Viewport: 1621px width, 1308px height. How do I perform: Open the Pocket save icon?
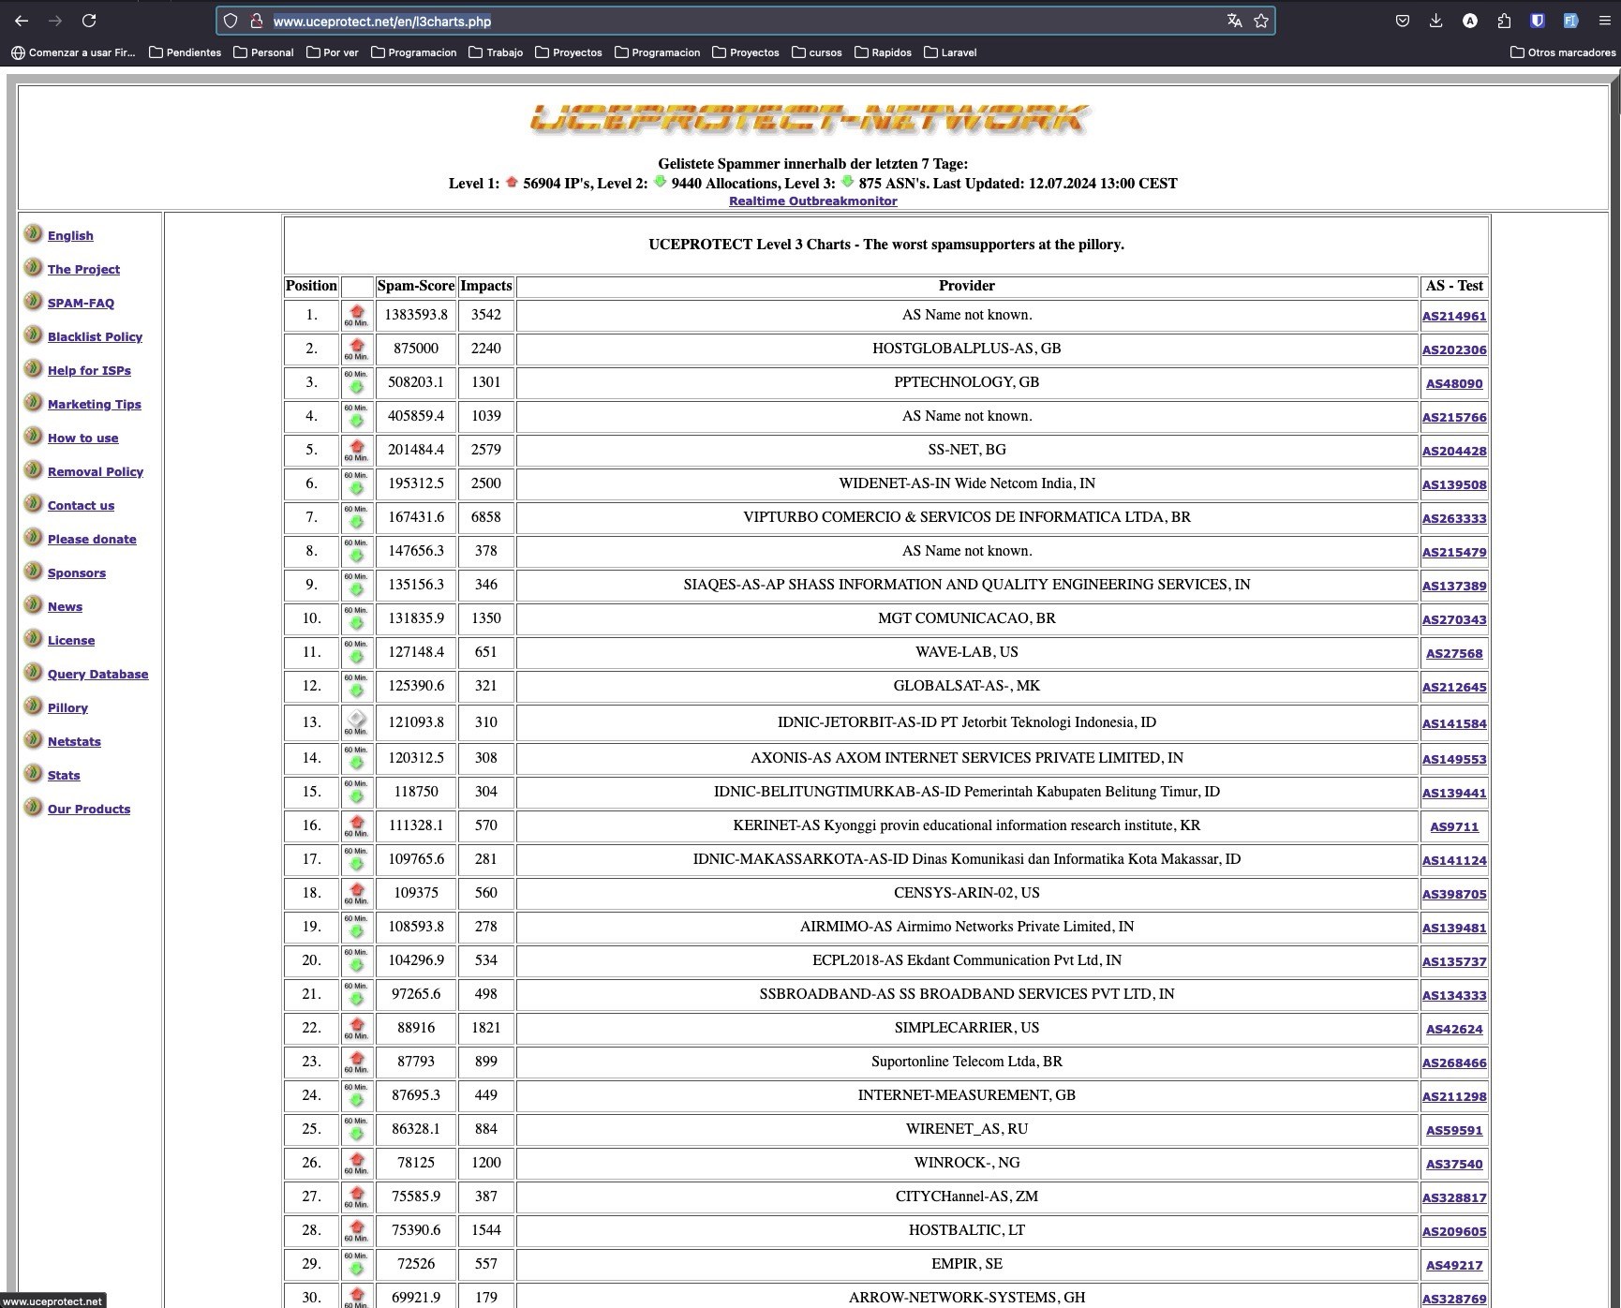1403,21
